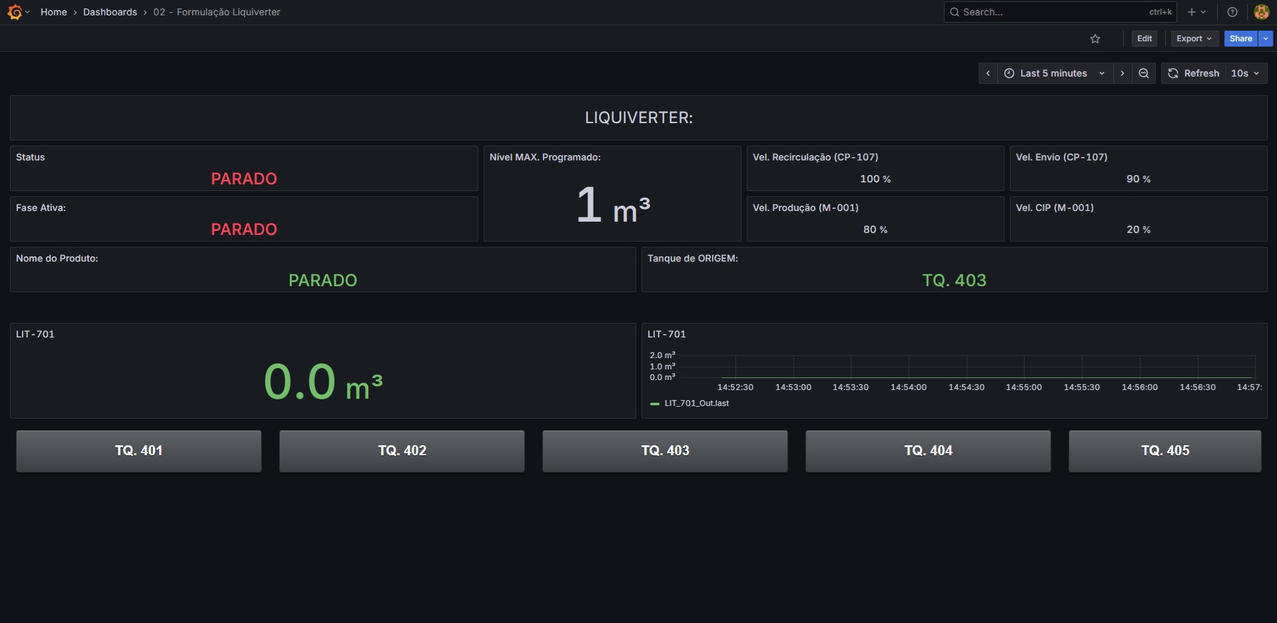Navigate to Dashboards breadcrumb
Screen dimensions: 1277x623
[110, 12]
